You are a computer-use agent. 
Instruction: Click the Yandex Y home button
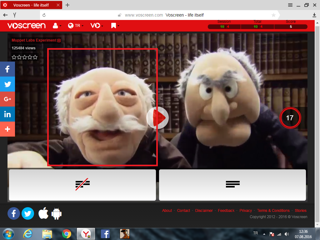pos(14,15)
